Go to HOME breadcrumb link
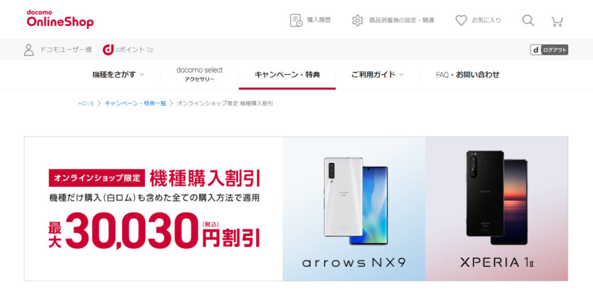Image resolution: width=593 pixels, height=301 pixels. point(86,103)
